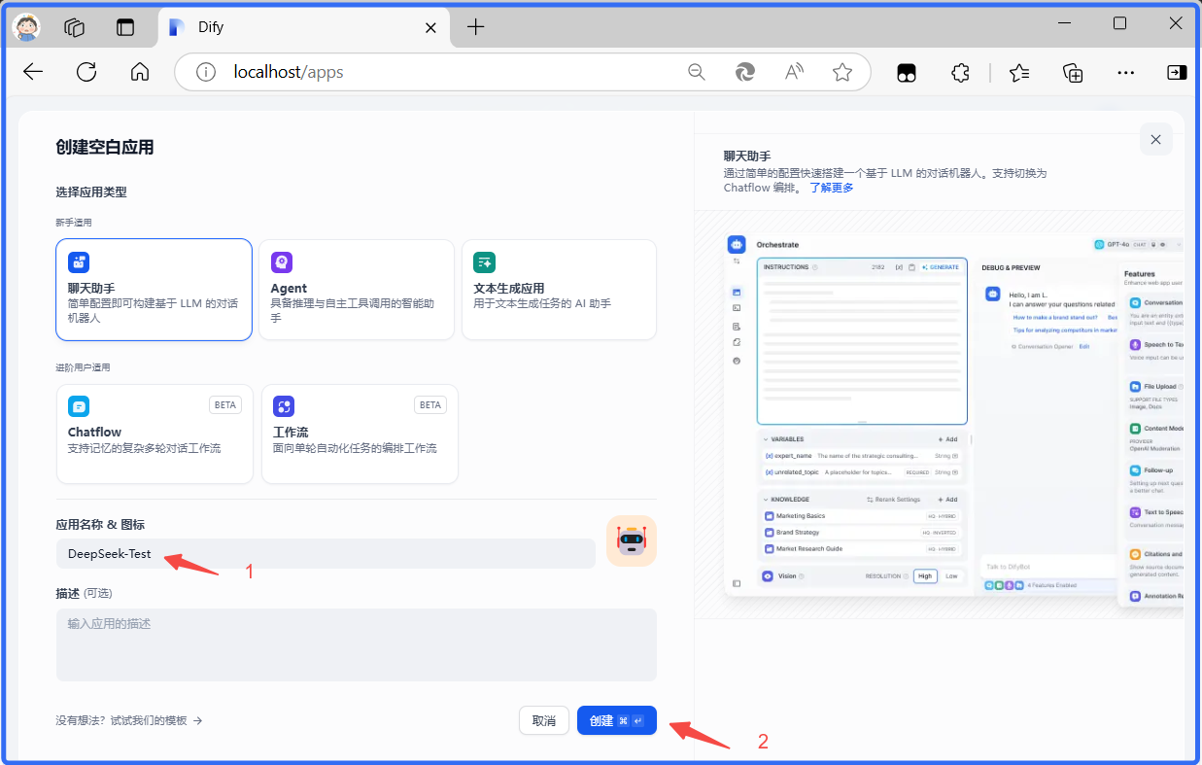This screenshot has height=765, width=1202.
Task: Click the zoom out magnifier icon in address bar
Action: click(696, 72)
